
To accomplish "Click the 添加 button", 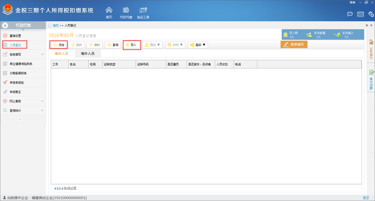I will coord(59,45).
